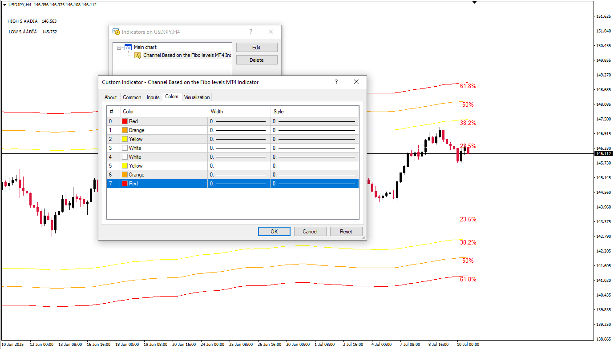Open the width dropdown for row 0
This screenshot has width=614, height=349.
coord(238,121)
